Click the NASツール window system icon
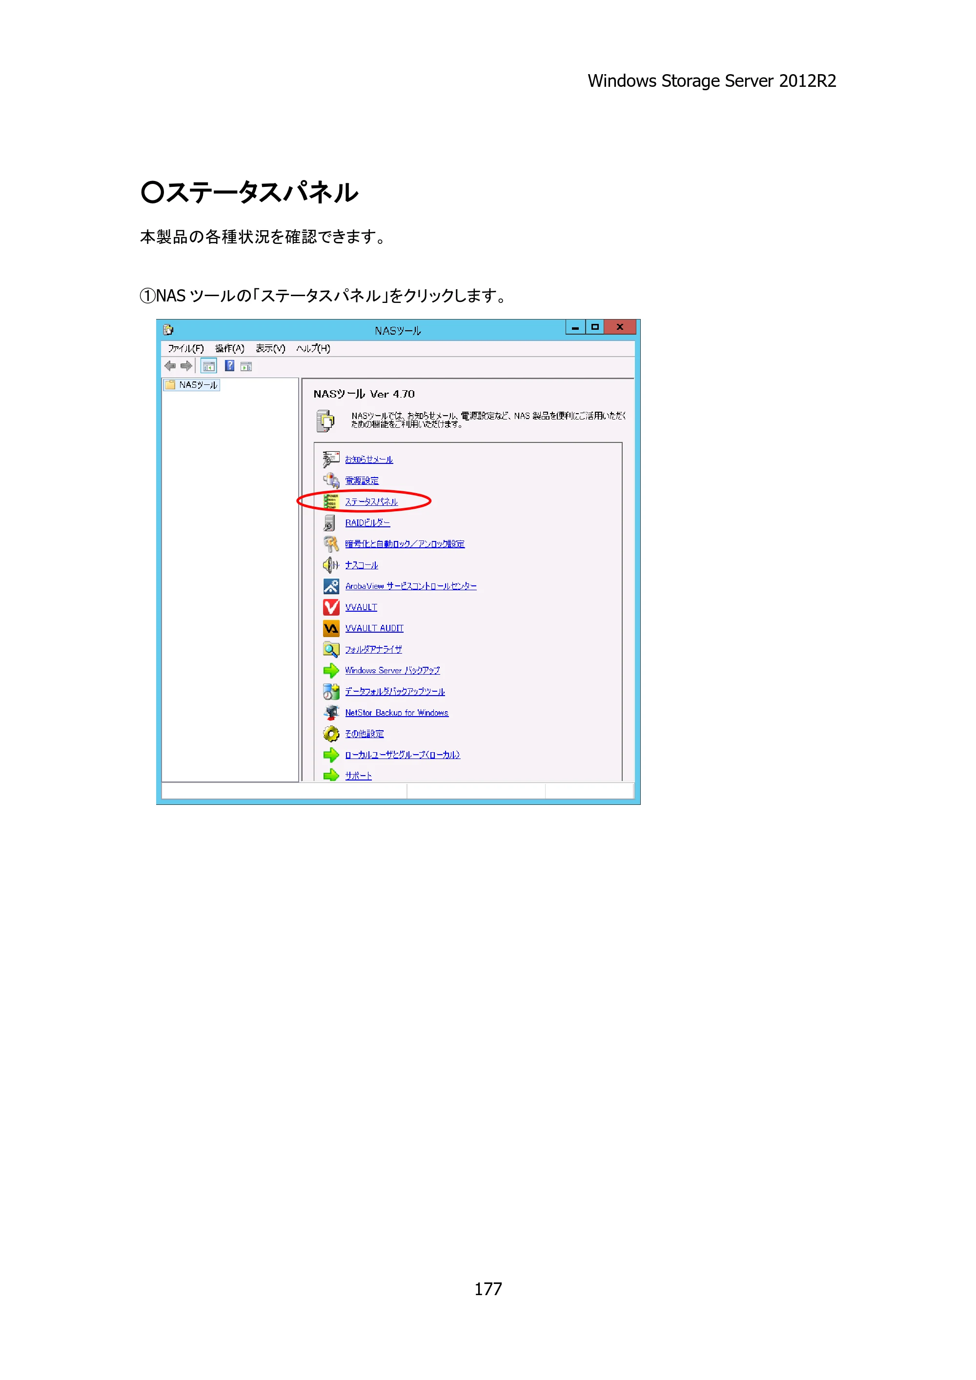Image resolution: width=976 pixels, height=1380 pixels. pos(168,329)
